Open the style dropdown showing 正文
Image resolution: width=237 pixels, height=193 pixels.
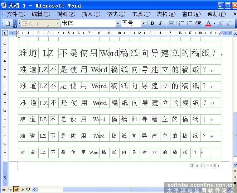40,23
